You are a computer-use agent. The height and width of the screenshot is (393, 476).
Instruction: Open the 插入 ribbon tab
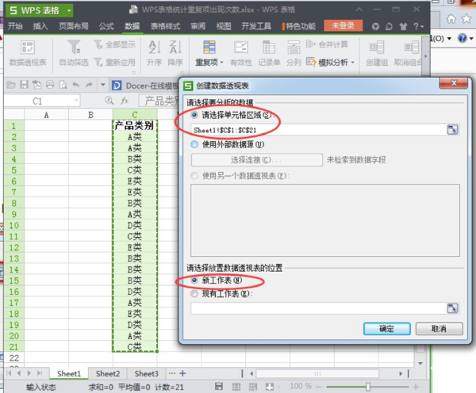click(x=40, y=26)
